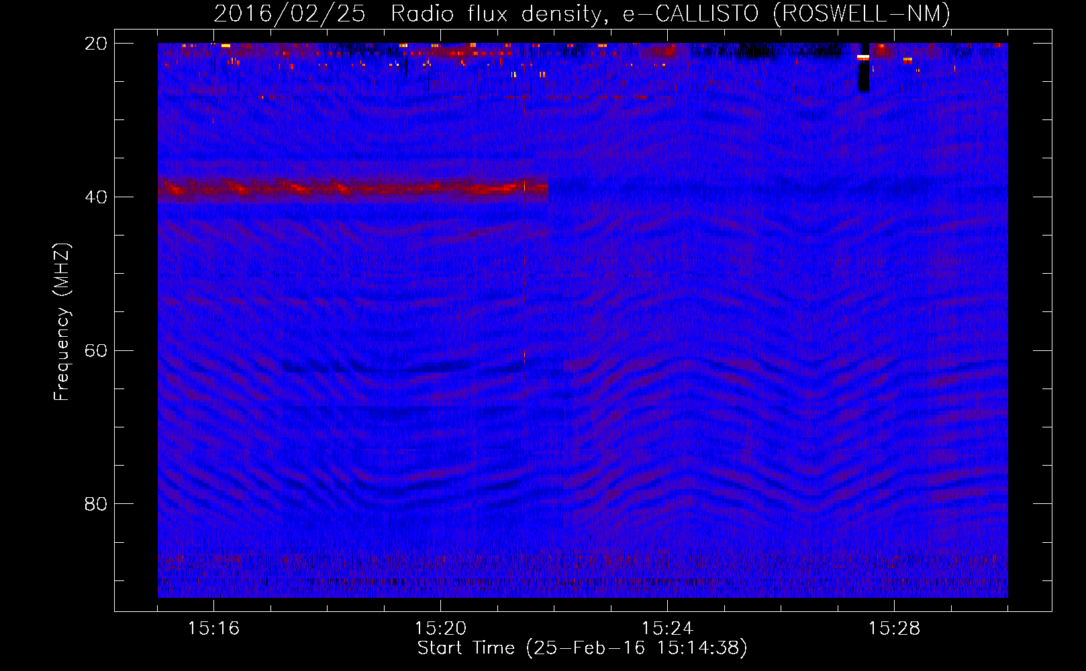Click the "Start Time (25-Feb-16 15:14:38)" label
The width and height of the screenshot is (1086, 671).
(582, 648)
